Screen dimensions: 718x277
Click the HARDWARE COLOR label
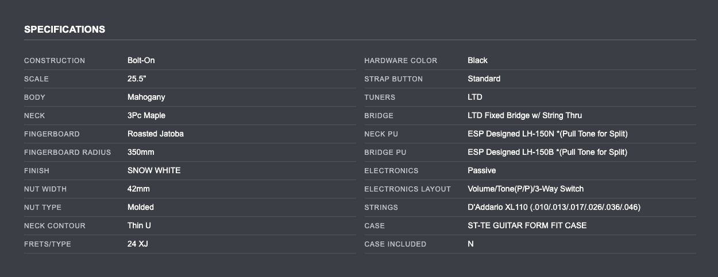[400, 60]
